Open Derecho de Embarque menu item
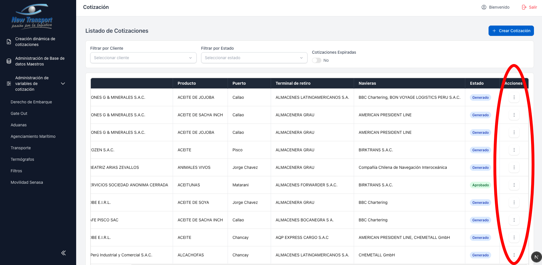This screenshot has height=265, width=542. 31,102
